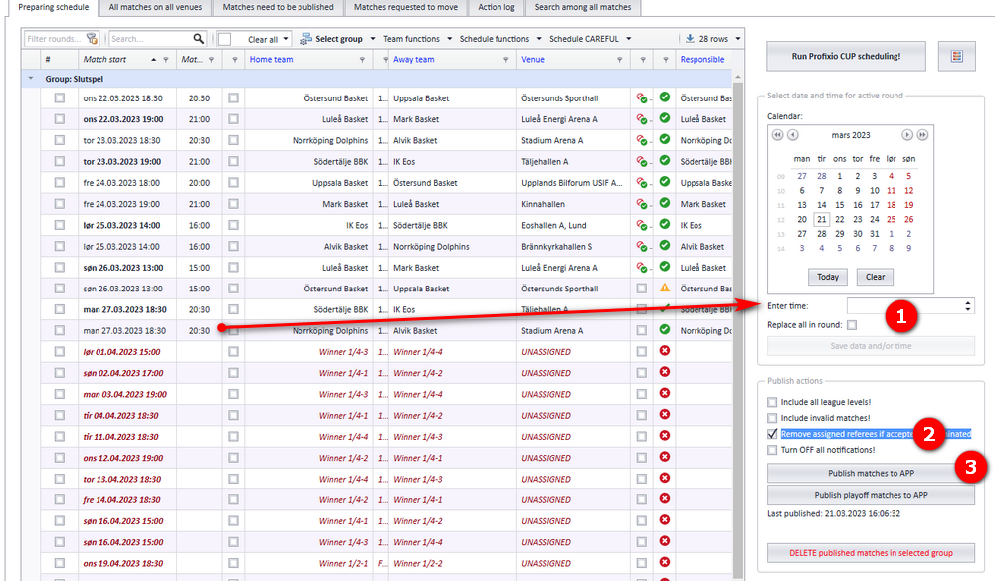Click red error icon on tir 11.04.2023 row
The image size is (995, 581).
[665, 435]
